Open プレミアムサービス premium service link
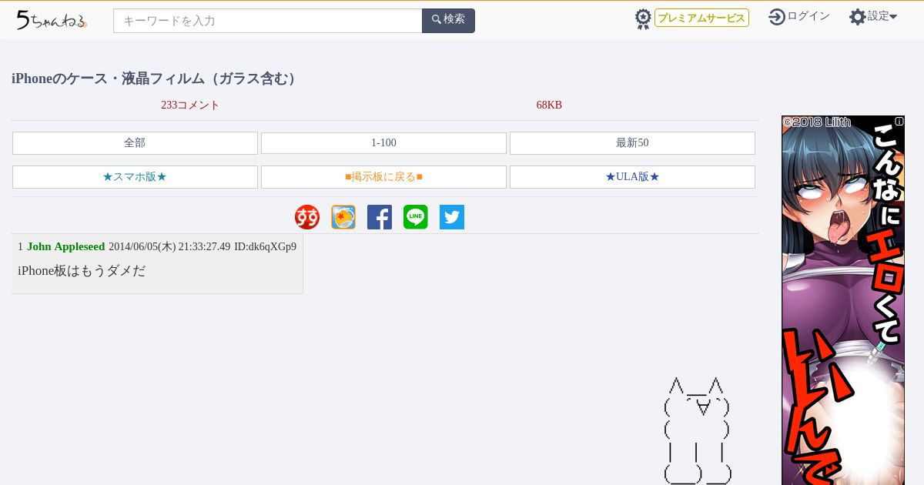924x485 pixels. pyautogui.click(x=701, y=18)
